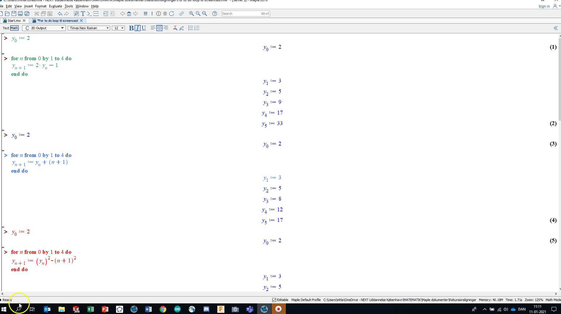Apply text color with the underlined T swatch
The height and width of the screenshot is (314, 561).
pyautogui.click(x=175, y=28)
